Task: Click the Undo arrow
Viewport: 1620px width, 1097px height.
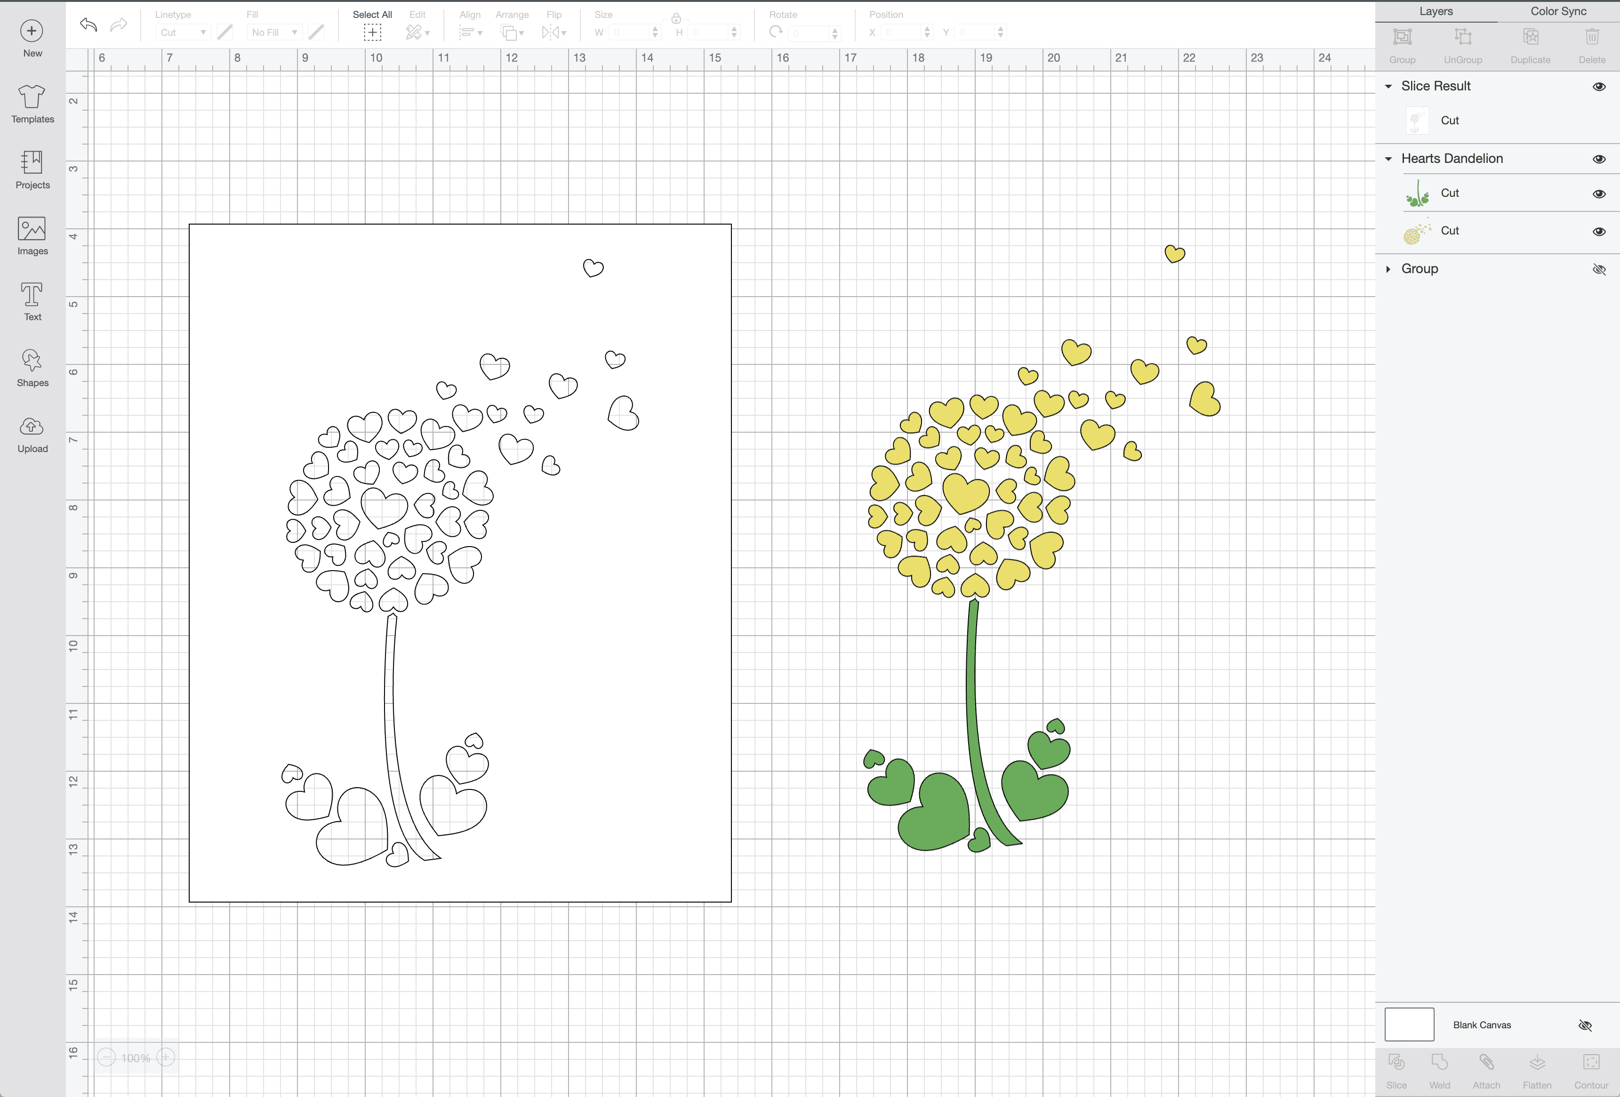Action: pos(88,25)
